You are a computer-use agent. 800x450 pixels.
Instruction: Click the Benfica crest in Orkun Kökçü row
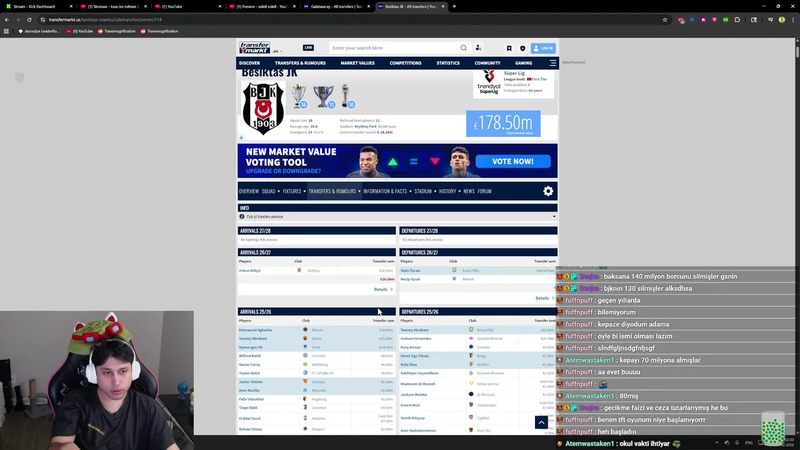click(299, 271)
